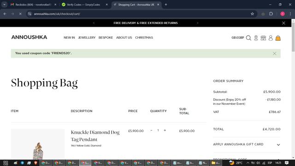Open the Windows Start menu

point(6,163)
